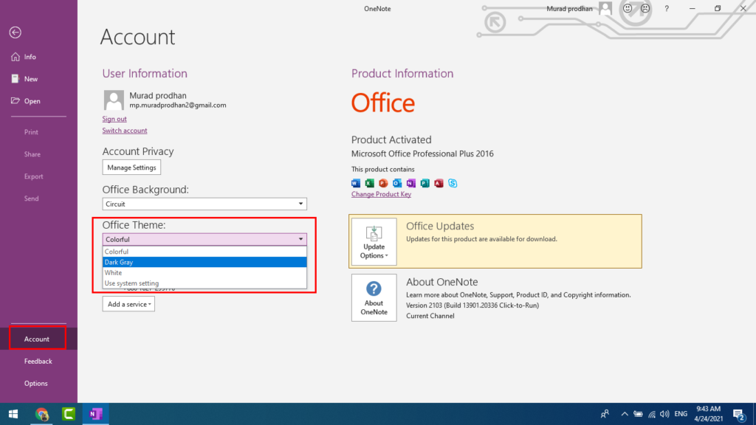Click the OneNote taskbar icon
The width and height of the screenshot is (756, 425).
[x=95, y=414]
